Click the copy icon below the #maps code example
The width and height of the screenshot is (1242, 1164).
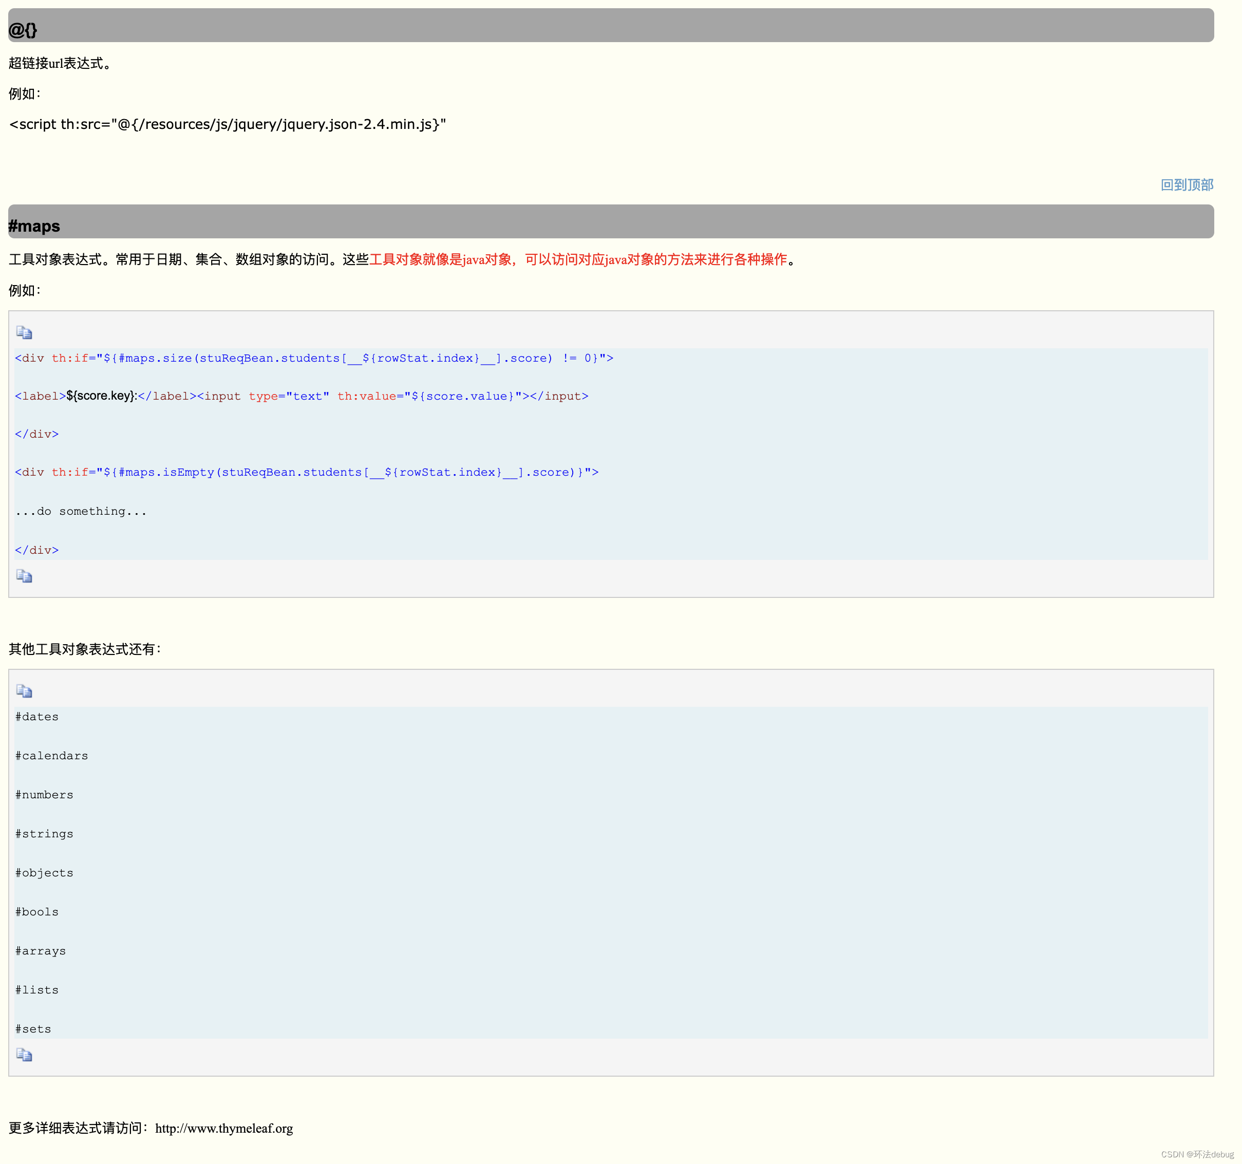pos(25,577)
